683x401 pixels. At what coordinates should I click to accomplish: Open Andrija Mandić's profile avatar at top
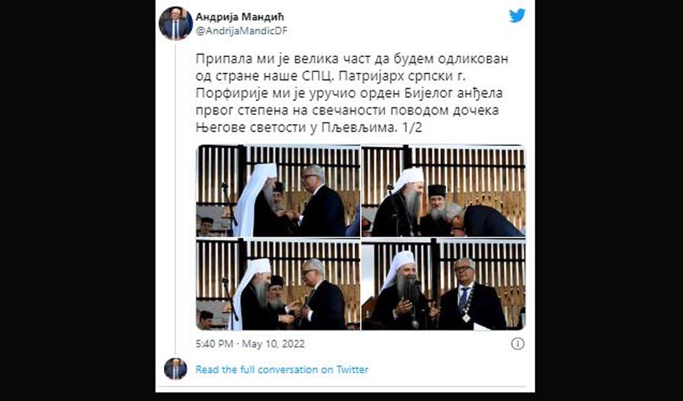[175, 24]
